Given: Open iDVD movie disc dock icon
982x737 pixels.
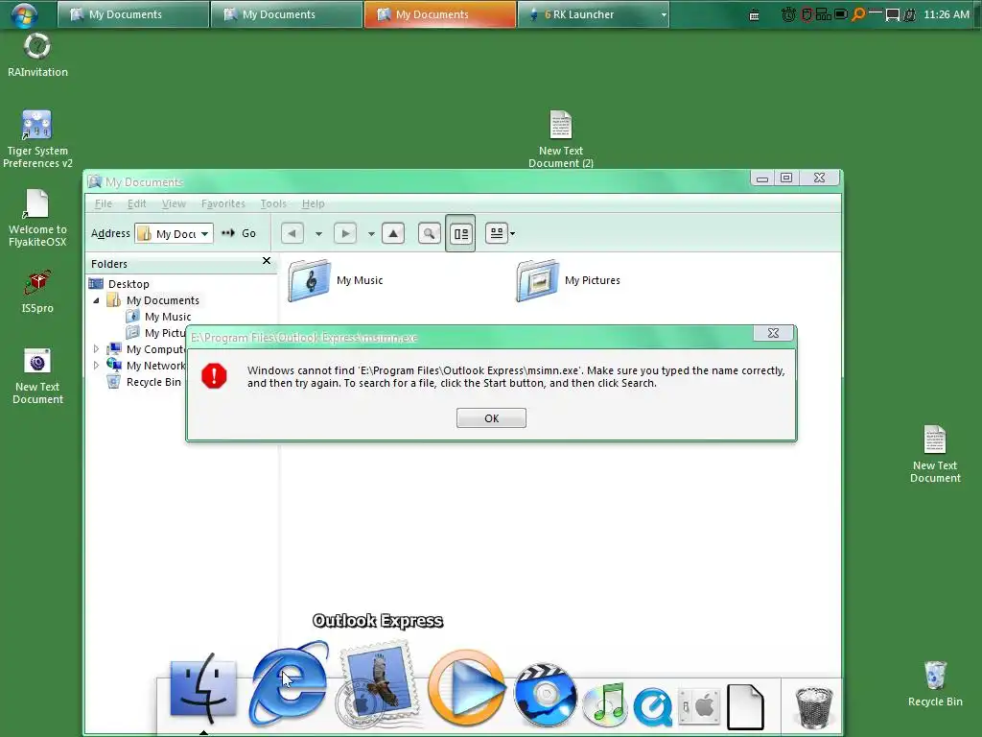Looking at the screenshot, I should (546, 695).
